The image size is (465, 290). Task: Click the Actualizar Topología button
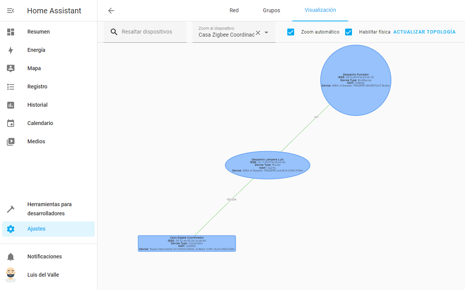tap(424, 32)
